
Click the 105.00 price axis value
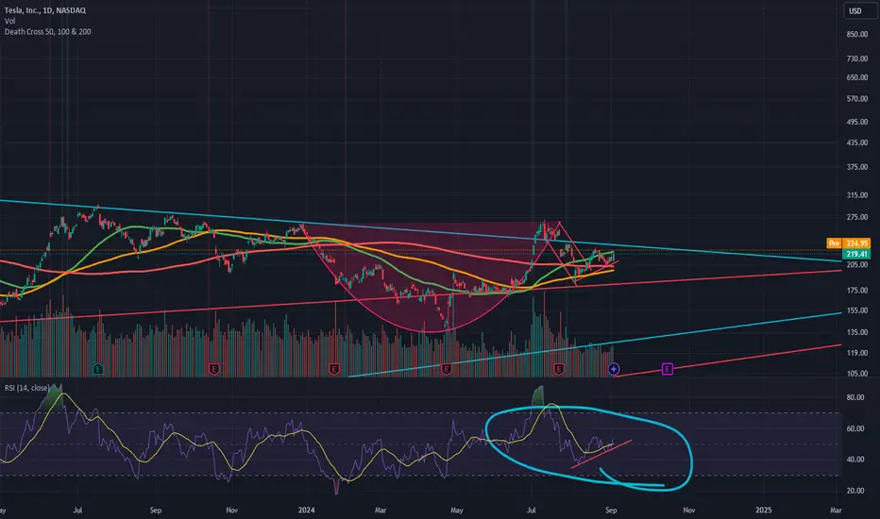[857, 373]
